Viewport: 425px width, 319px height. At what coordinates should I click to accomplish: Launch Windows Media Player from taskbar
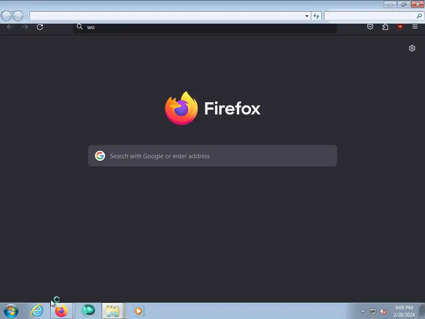coord(139,311)
